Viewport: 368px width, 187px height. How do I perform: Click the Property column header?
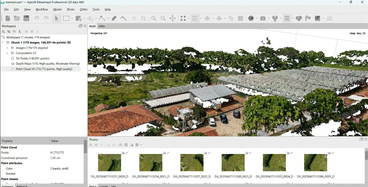point(25,141)
